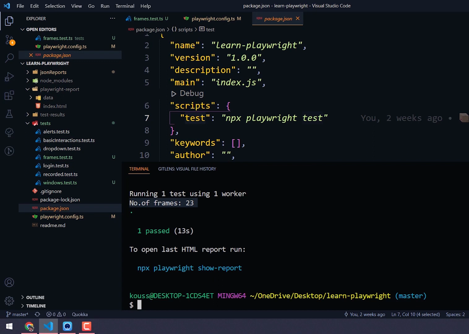Screen dimensions: 469x334
Task: Open the Manage settings gear
Action: click(9, 301)
